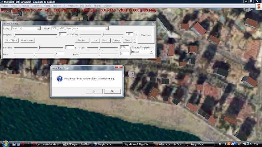Click the question mark help button in Instant Scenery
Viewport: 262px width, 147px height.
coord(135,40)
